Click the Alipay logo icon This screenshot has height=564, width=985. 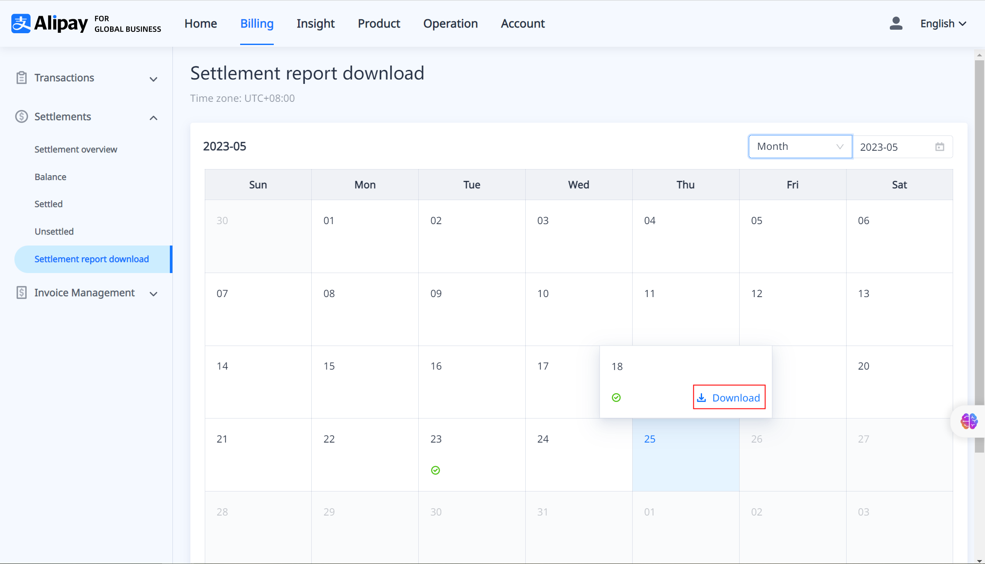tap(21, 24)
